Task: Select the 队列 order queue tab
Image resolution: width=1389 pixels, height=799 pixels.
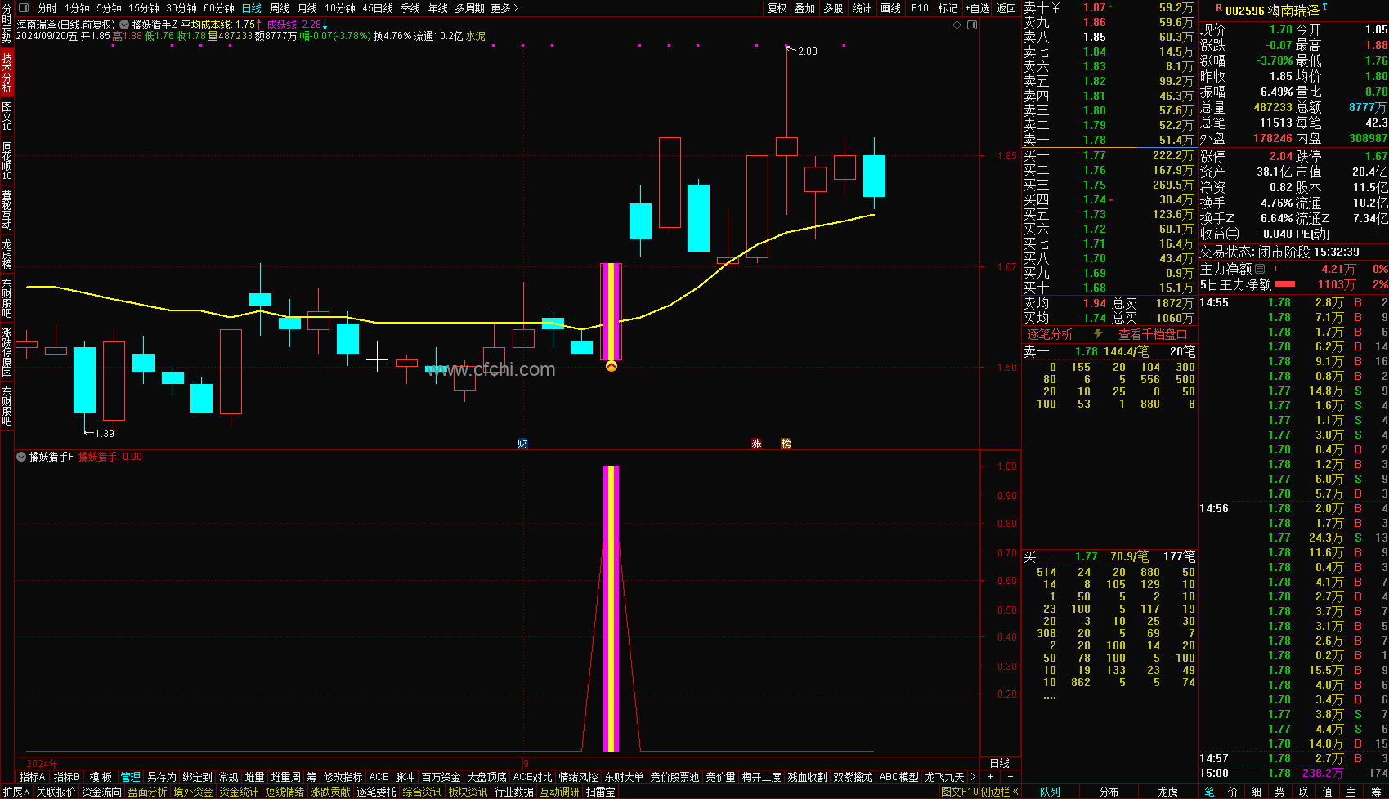Action: [x=1050, y=792]
